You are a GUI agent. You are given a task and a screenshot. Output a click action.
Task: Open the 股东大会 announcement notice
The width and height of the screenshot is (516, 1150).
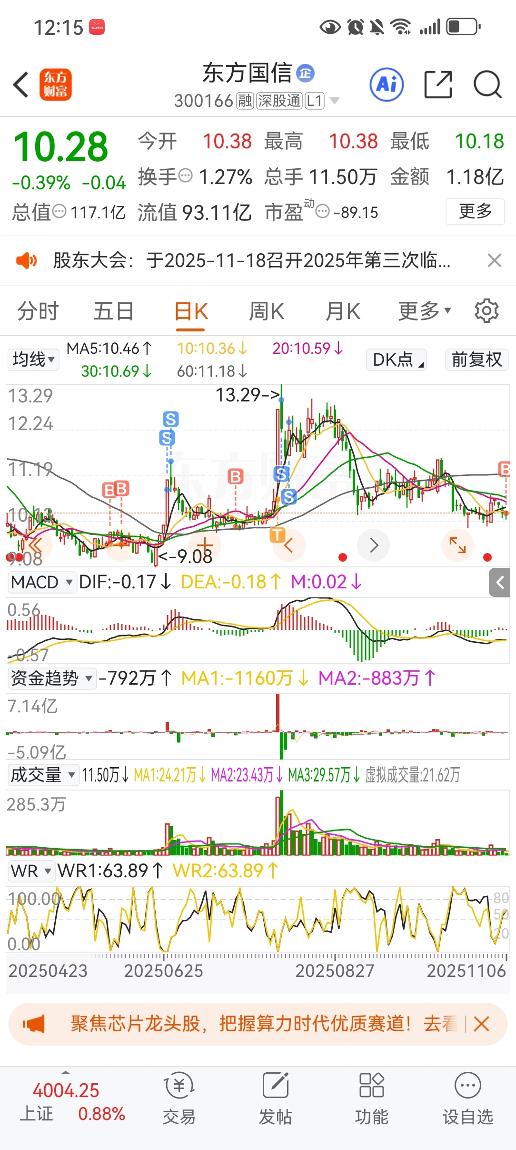click(252, 260)
